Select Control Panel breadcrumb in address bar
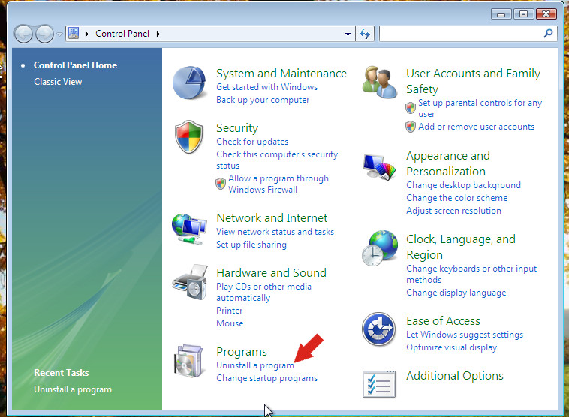 pyautogui.click(x=122, y=34)
